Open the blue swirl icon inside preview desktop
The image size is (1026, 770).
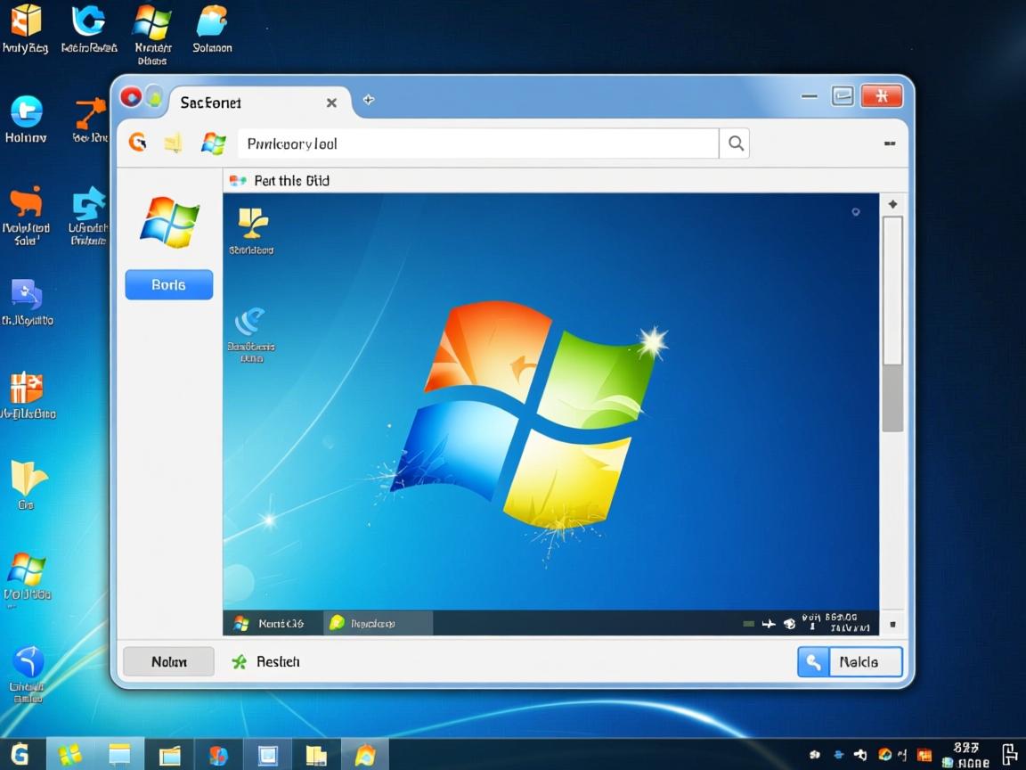coord(251,323)
